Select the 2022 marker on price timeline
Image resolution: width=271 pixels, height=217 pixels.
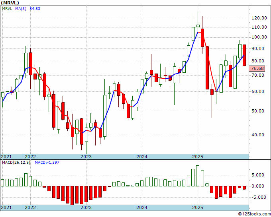(30, 157)
